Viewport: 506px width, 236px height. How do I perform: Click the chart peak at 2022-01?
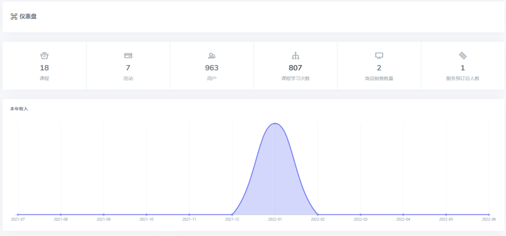275,123
